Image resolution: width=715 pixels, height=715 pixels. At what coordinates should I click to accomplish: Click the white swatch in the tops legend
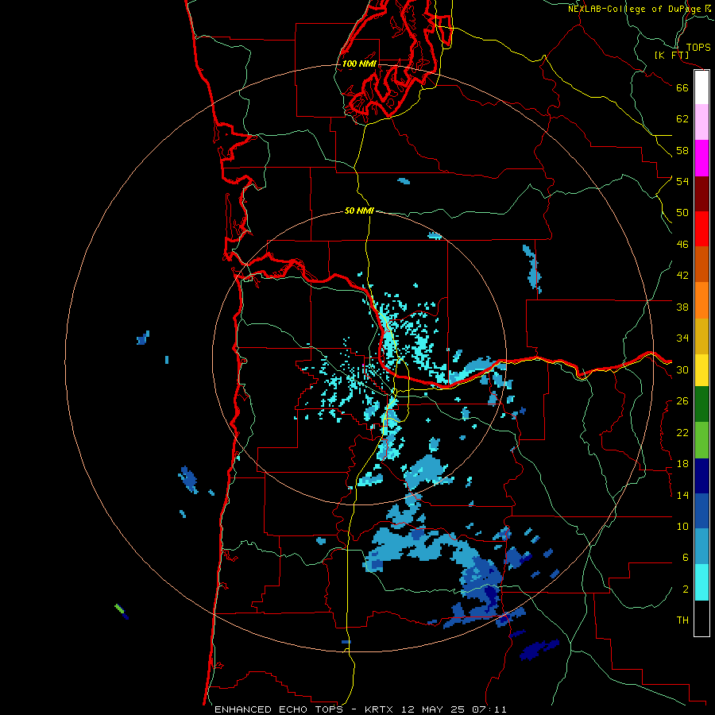(x=701, y=87)
